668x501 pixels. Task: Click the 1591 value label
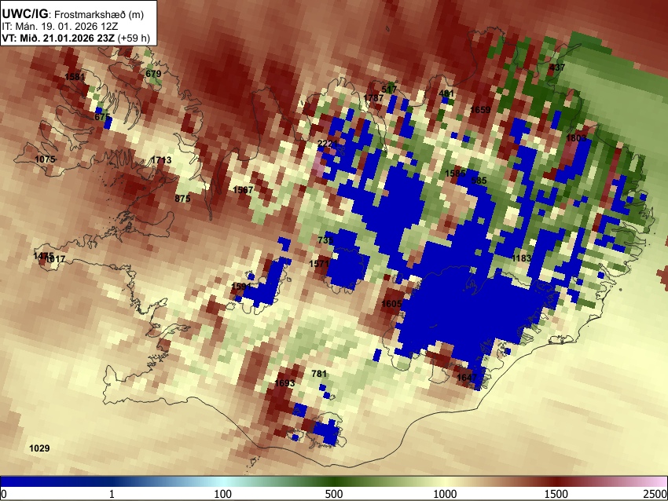241,286
